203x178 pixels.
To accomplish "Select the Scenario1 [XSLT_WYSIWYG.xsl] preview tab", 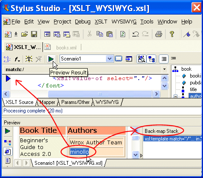I will [x=69, y=163].
